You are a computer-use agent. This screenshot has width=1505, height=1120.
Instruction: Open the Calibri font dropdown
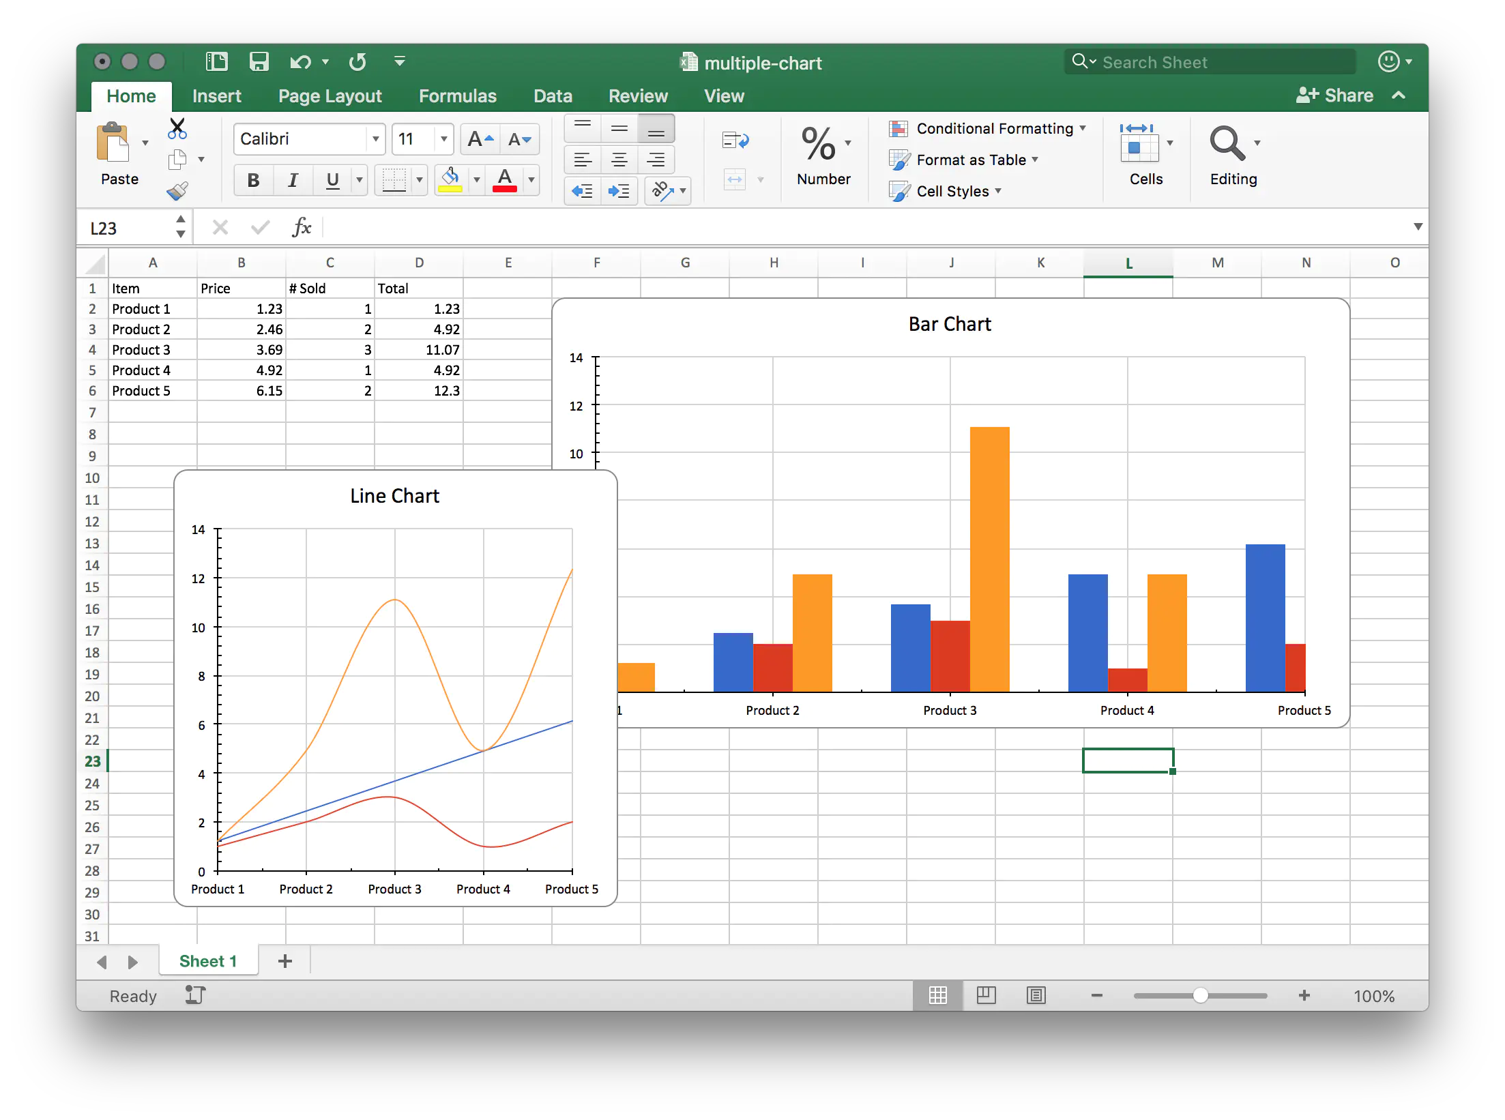375,139
